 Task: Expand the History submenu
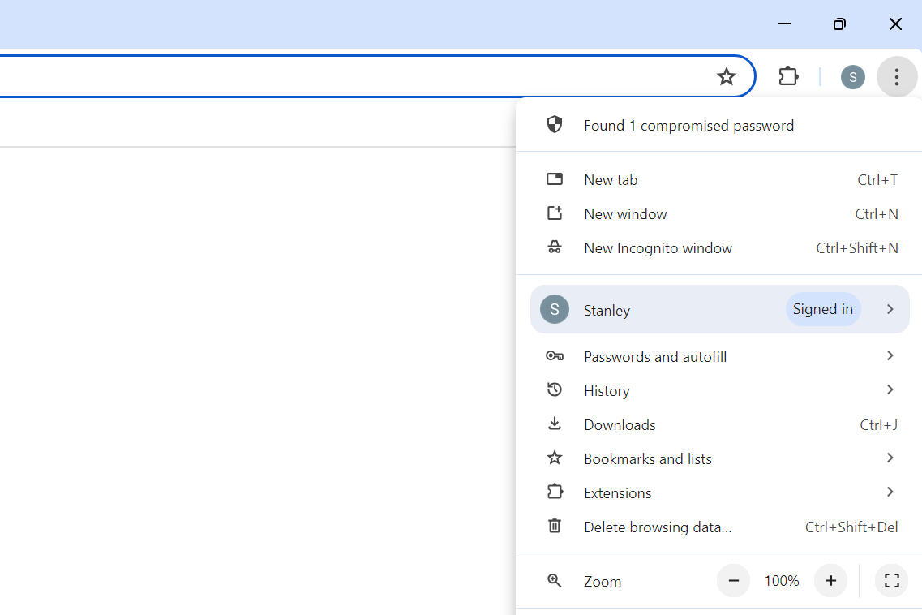point(890,390)
